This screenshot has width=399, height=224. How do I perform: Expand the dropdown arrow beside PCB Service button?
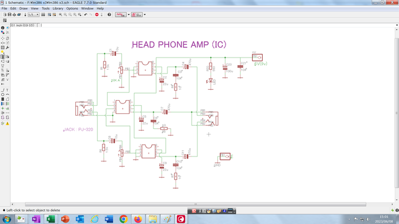145,14
